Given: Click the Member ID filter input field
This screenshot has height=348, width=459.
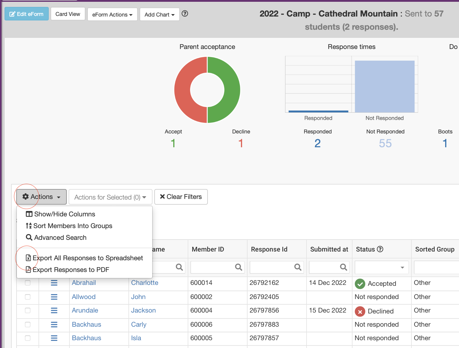Looking at the screenshot, I should 212,267.
